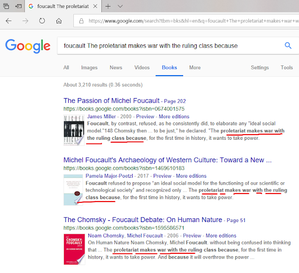Viewport: 299px width, 273px height.
Task: Click the tabs-aside icon at top left
Action: click(x=6, y=6)
